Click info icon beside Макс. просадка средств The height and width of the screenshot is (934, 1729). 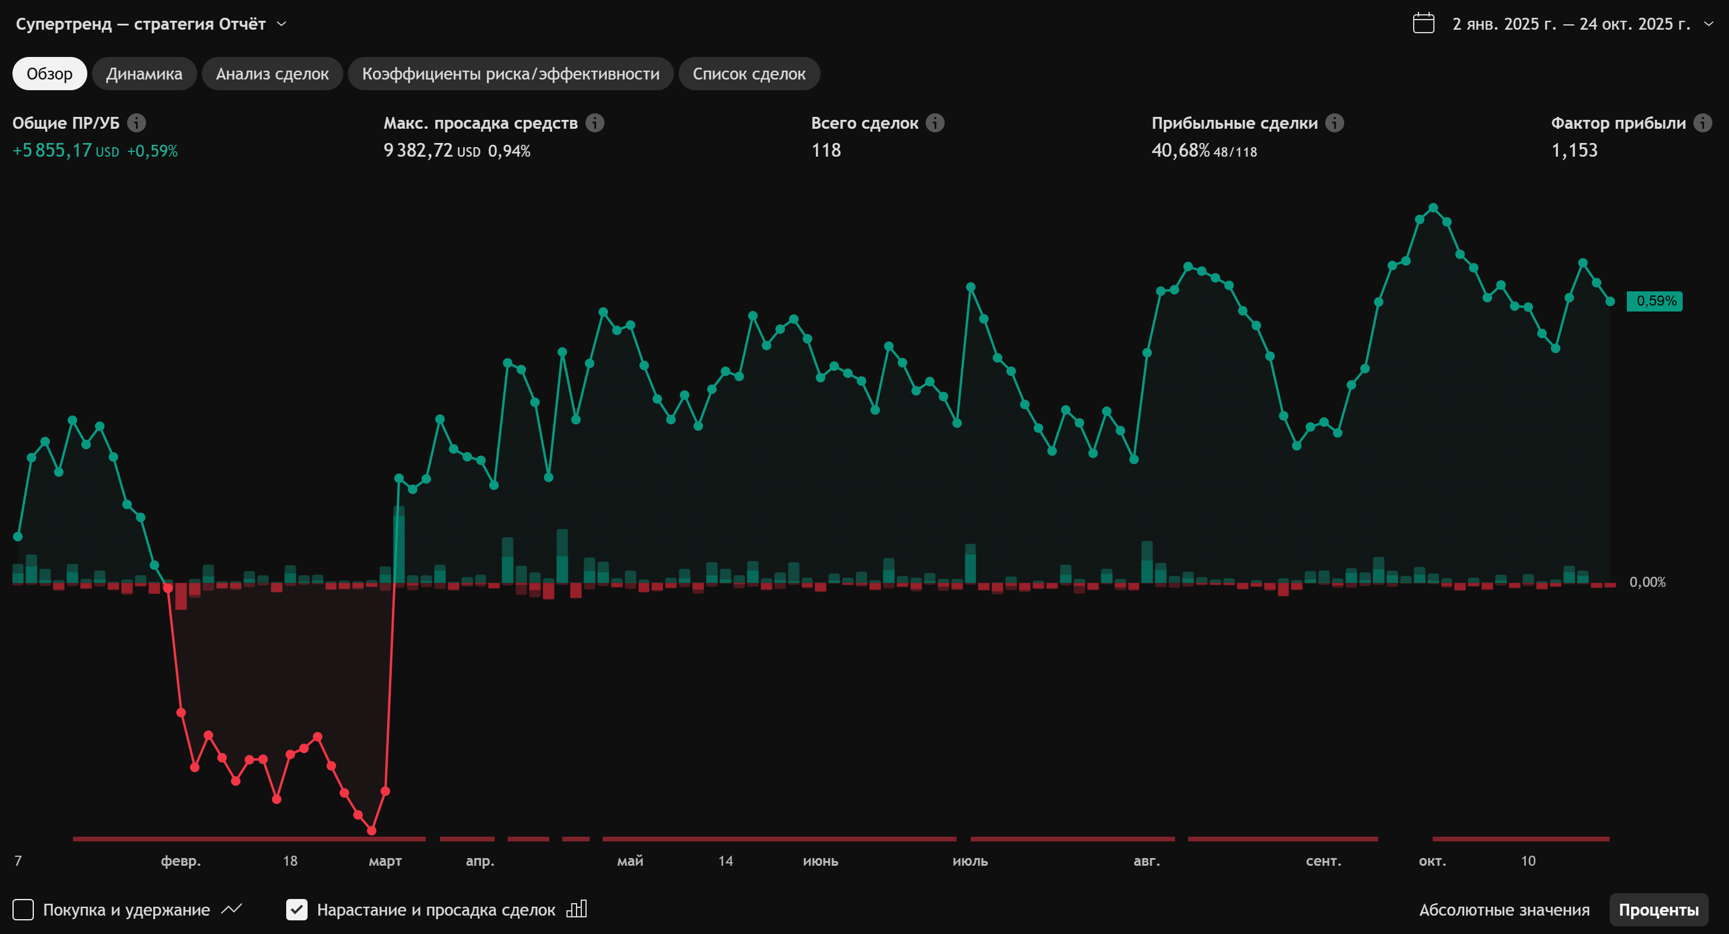tap(595, 123)
